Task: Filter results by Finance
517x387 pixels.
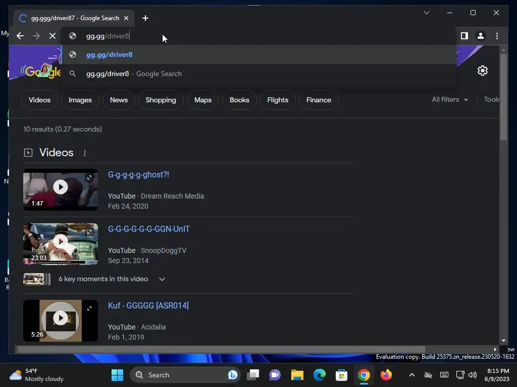Action: [x=319, y=100]
